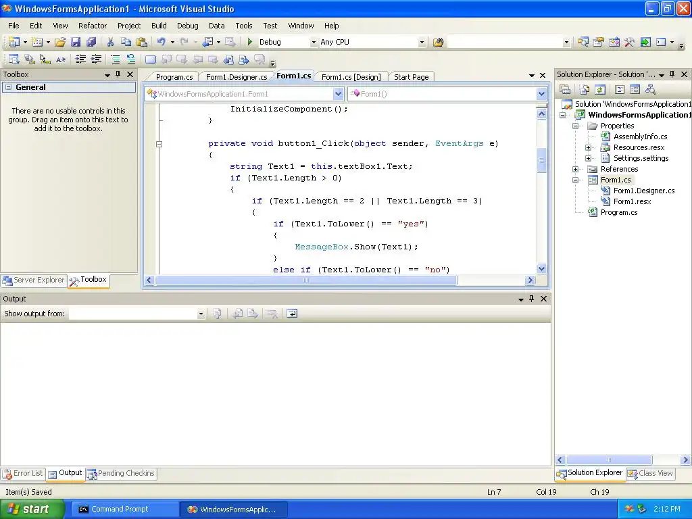Click the Solution Explorer horizontal scrollbar thumb

(609, 460)
